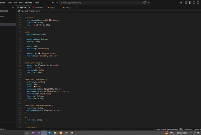The width and height of the screenshot is (201, 135).
Task: Open the crimson color swatch
Action: click(x=50, y=20)
